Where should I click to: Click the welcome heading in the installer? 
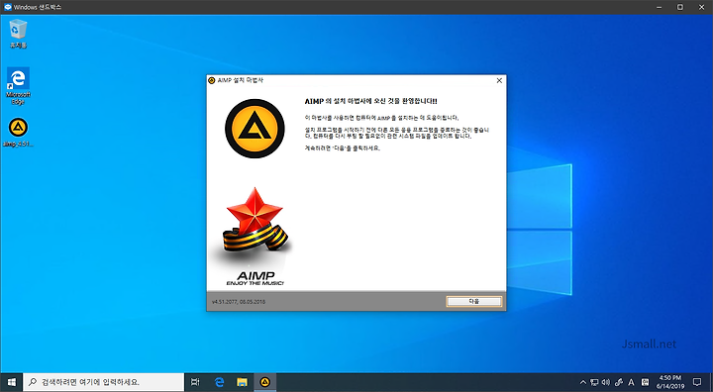[x=370, y=101]
